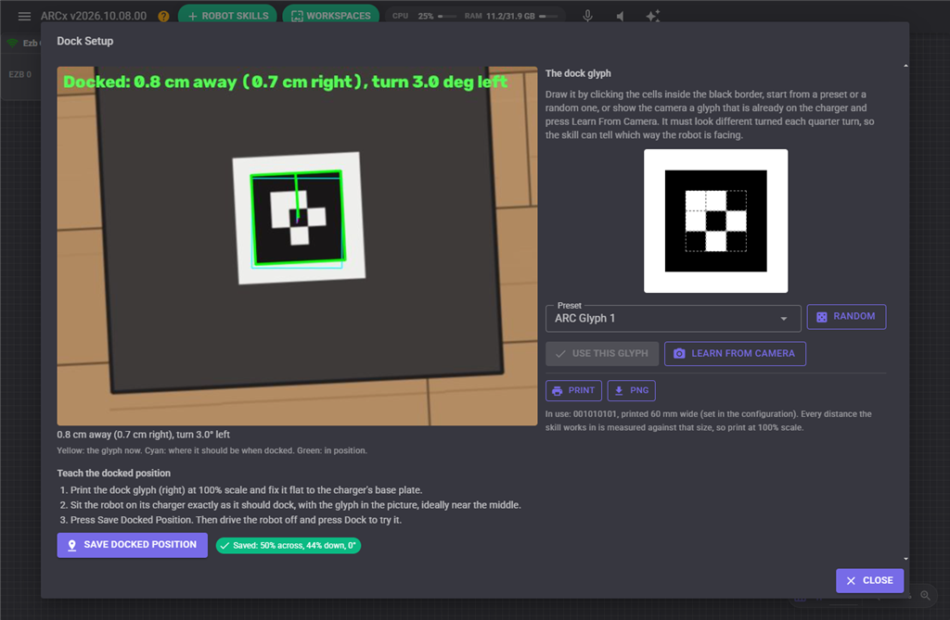Open the hamburger main menu

pos(24,17)
